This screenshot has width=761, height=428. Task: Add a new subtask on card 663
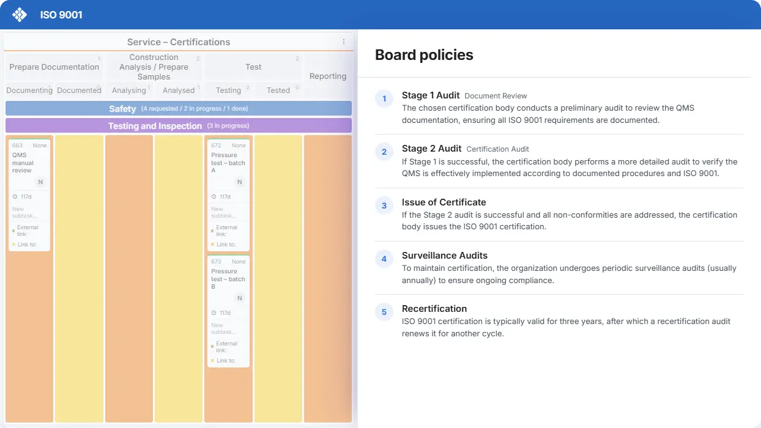pos(24,212)
